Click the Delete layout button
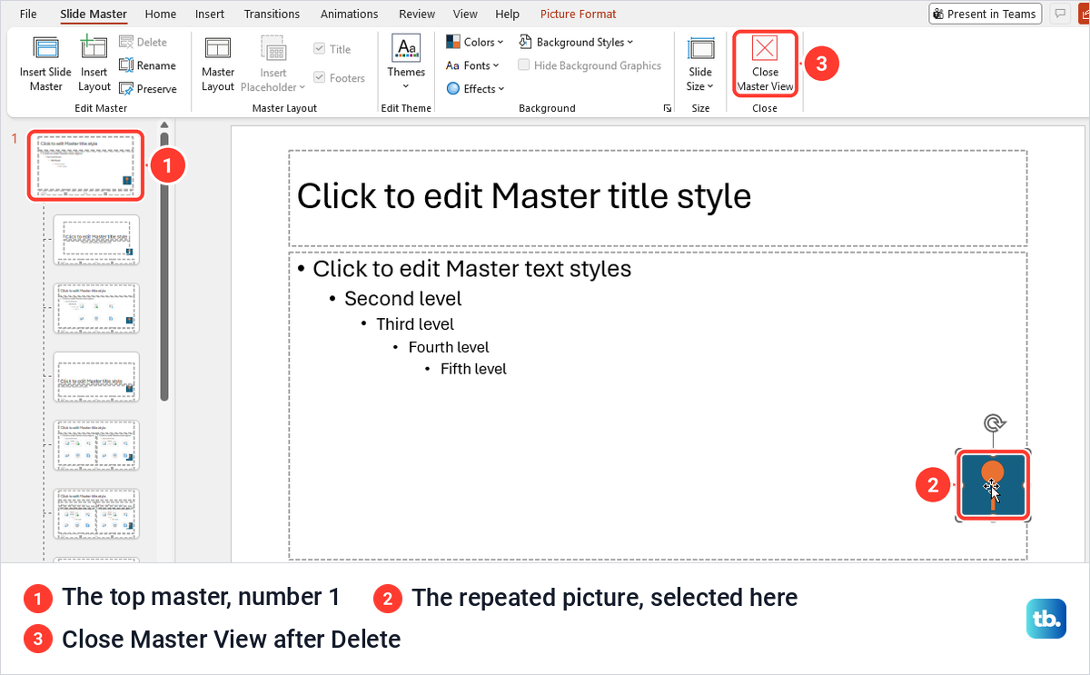The image size is (1090, 675). click(x=143, y=42)
